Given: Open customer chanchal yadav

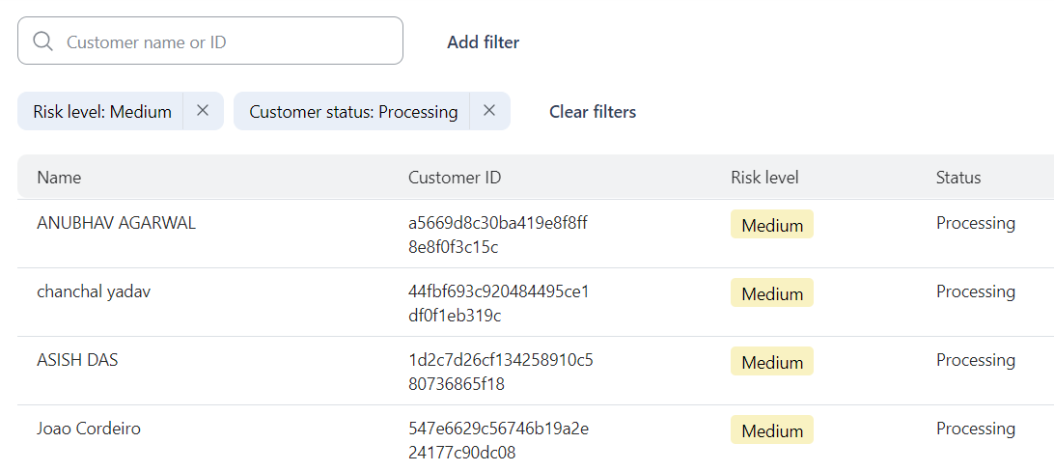Looking at the screenshot, I should pyautogui.click(x=94, y=291).
